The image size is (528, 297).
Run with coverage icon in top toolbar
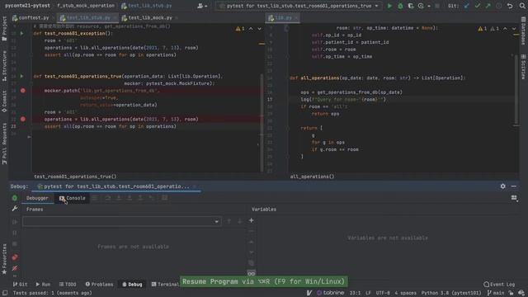pyautogui.click(x=411, y=6)
